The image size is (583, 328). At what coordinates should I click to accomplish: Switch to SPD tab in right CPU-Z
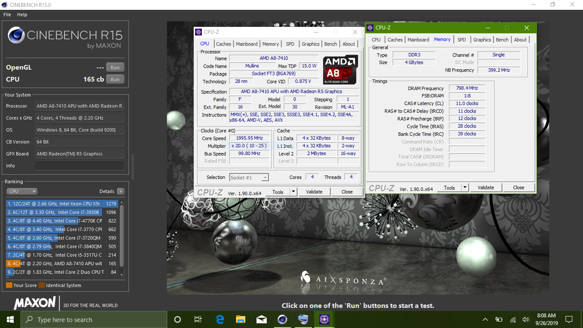(x=462, y=40)
